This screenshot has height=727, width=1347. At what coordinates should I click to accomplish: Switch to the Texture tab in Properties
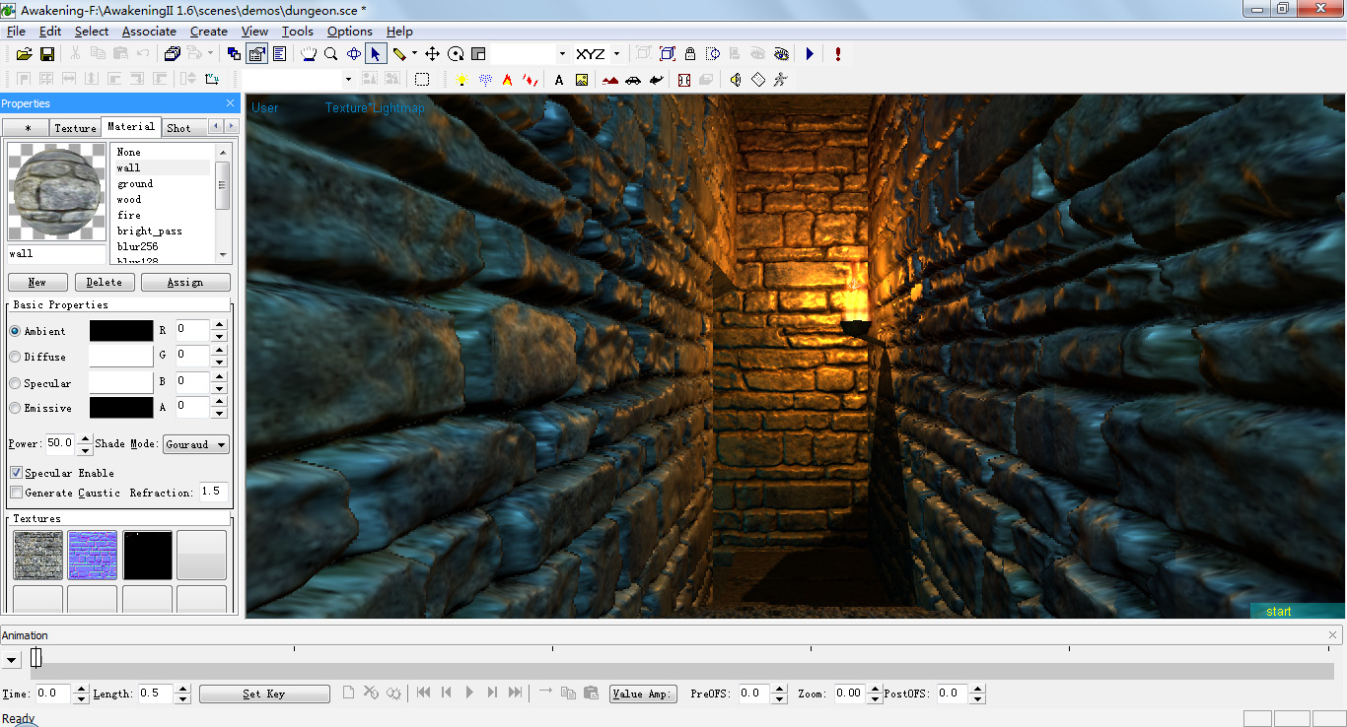coord(75,126)
